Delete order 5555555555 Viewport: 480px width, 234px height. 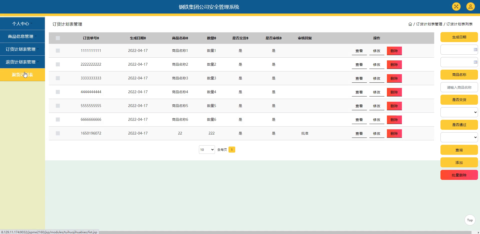(x=394, y=106)
